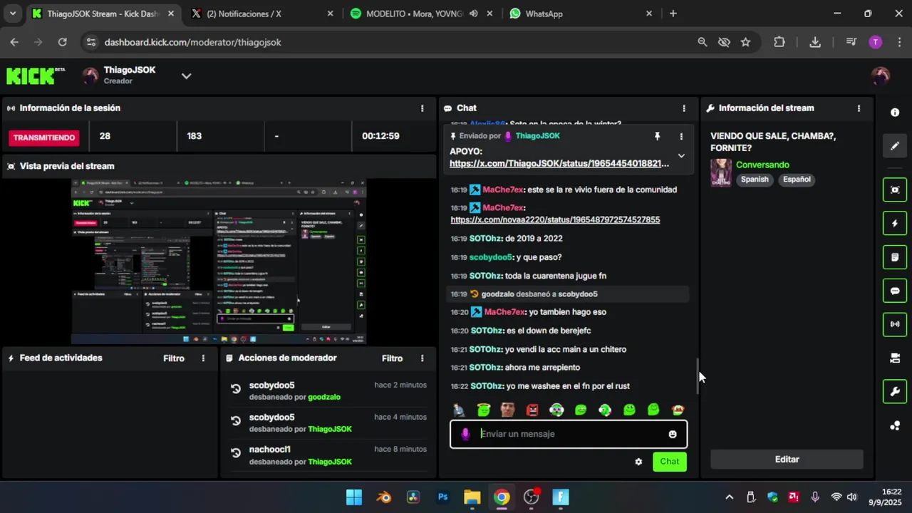Screen dimensions: 912x513
Task: Click the scobydoo5 username in the chat
Action: 490,257
